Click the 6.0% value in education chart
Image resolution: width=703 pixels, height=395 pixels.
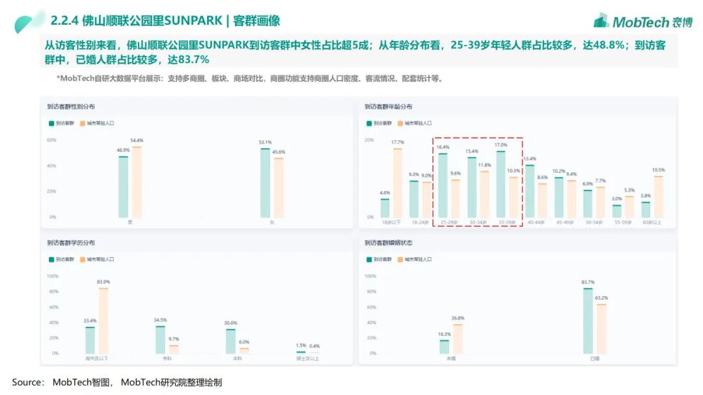[244, 342]
